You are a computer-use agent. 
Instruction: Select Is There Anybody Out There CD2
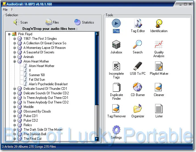pyautogui.click(x=46, y=102)
